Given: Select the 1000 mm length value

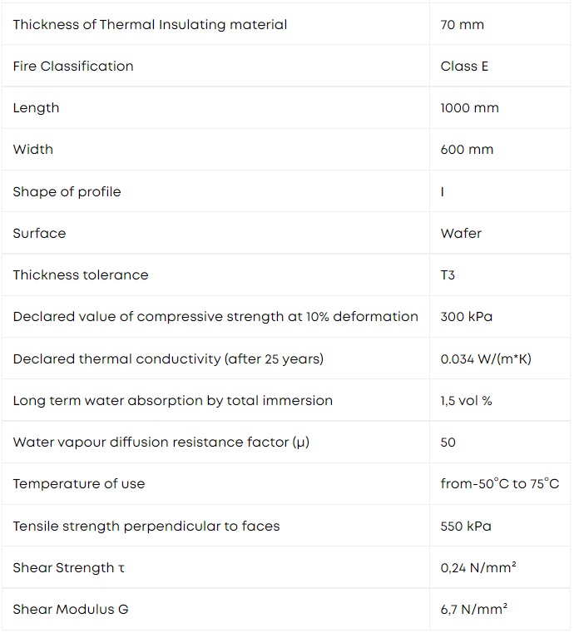Looking at the screenshot, I should pyautogui.click(x=469, y=108).
